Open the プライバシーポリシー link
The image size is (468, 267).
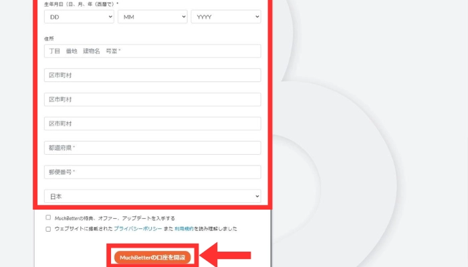[x=138, y=228]
